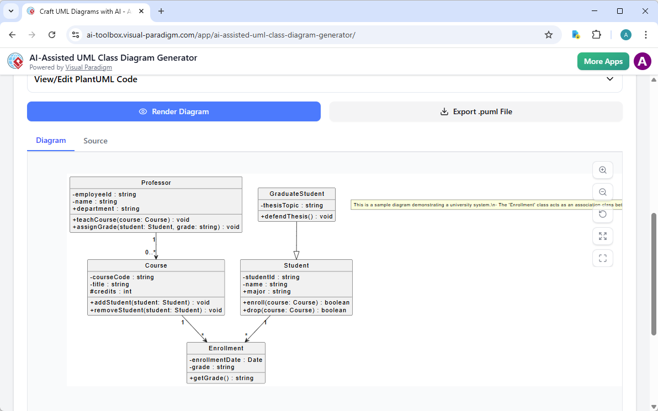Open More Apps
The image size is (658, 411).
603,61
